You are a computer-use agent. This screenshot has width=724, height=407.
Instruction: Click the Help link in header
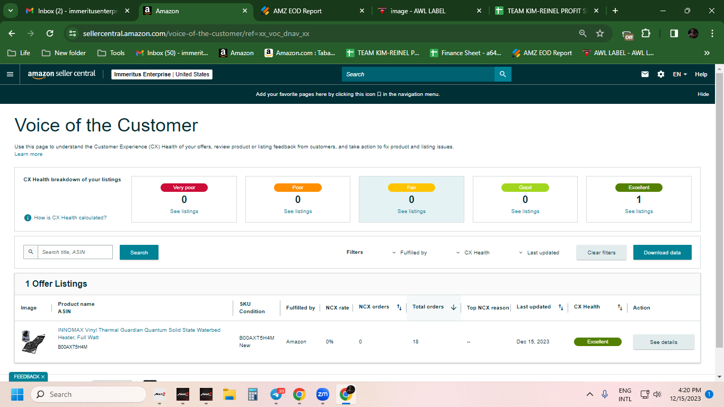[701, 74]
